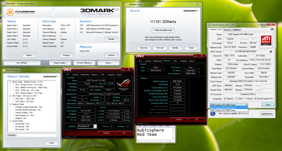Switch to the Validation tab in GPU-Z

[x=236, y=30]
